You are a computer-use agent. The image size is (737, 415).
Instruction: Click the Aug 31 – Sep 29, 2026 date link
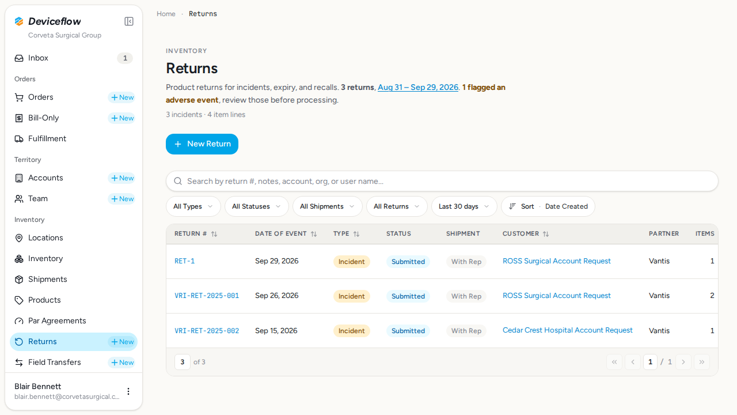[418, 88]
